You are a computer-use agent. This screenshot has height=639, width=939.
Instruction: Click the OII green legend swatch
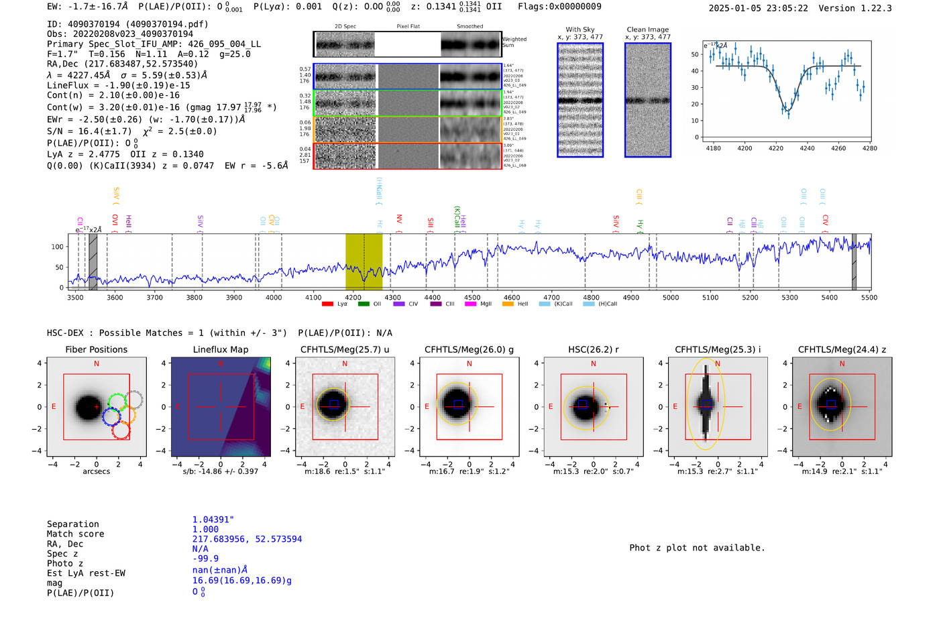pyautogui.click(x=364, y=304)
